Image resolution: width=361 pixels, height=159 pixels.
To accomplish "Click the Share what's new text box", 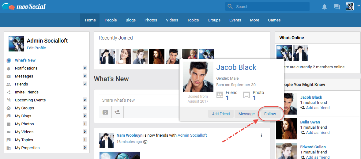I will pos(139,100).
